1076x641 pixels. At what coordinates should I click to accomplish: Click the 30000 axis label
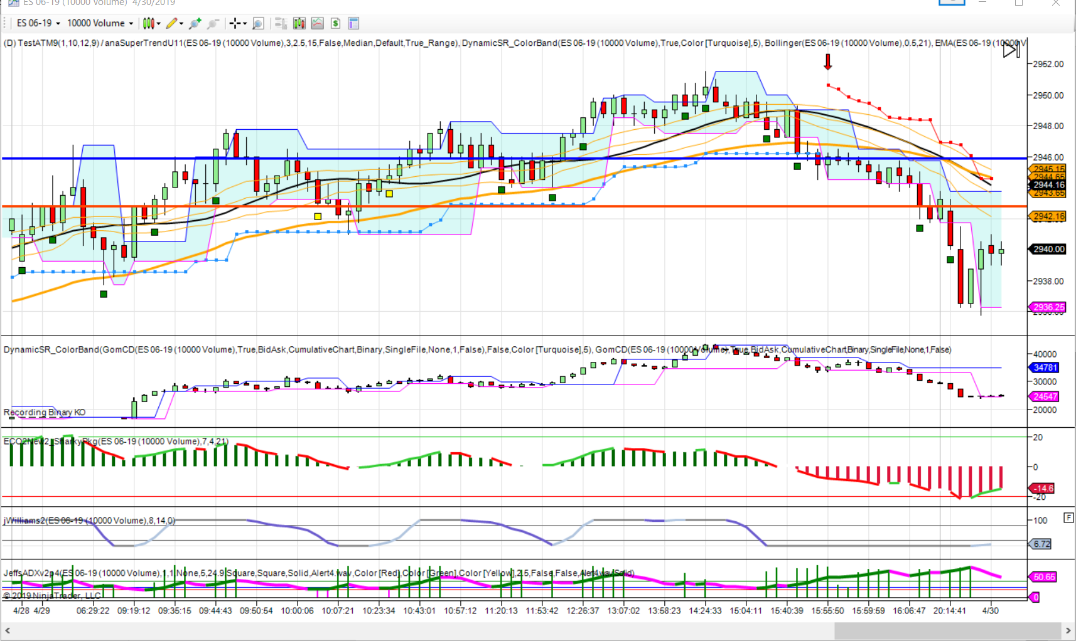tap(1045, 381)
